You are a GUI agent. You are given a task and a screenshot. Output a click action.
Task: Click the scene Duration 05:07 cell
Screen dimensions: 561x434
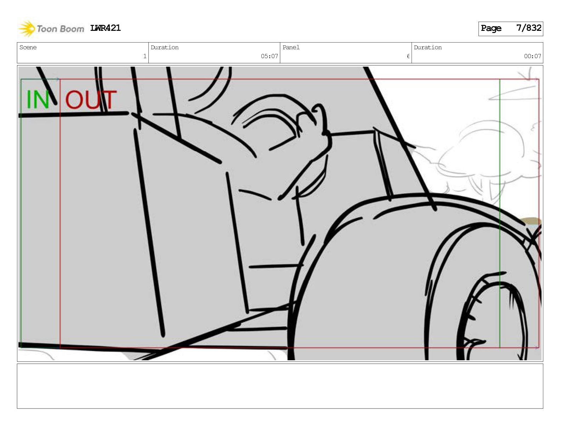pyautogui.click(x=214, y=53)
